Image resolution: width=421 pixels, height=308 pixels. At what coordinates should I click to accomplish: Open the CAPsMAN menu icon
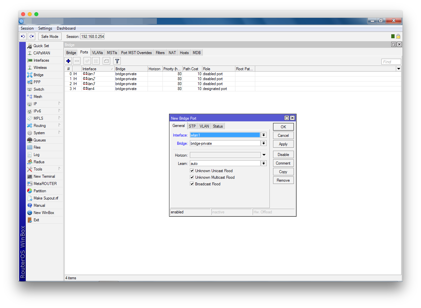(30, 53)
